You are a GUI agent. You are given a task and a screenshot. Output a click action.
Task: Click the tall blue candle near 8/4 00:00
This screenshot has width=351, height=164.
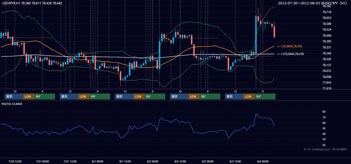click(256, 36)
